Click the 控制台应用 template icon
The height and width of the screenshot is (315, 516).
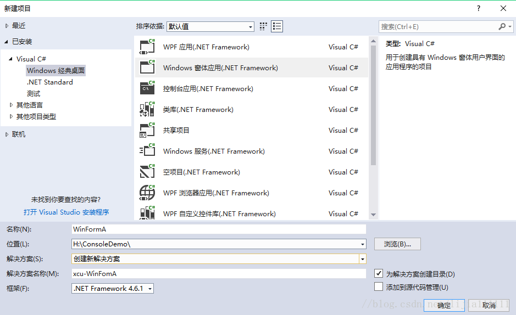pos(147,88)
